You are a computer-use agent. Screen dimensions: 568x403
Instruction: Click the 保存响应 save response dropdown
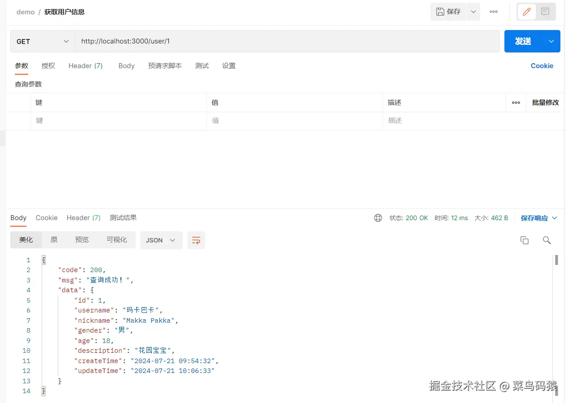[539, 218]
